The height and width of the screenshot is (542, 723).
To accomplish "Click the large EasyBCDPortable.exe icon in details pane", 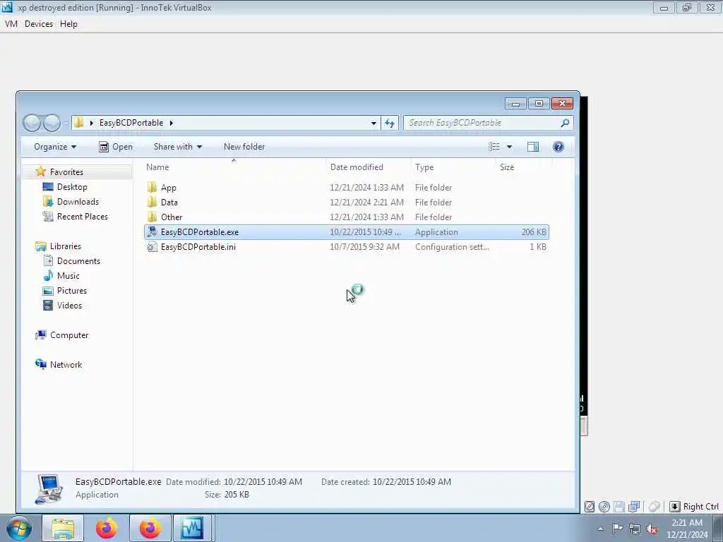I will pyautogui.click(x=49, y=489).
